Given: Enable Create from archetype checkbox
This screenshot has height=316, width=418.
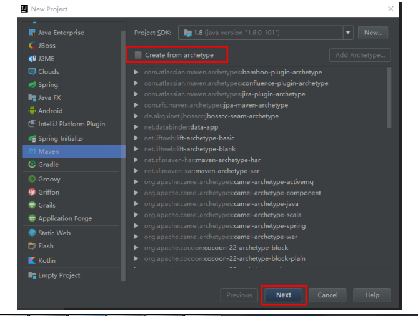Looking at the screenshot, I should point(138,54).
